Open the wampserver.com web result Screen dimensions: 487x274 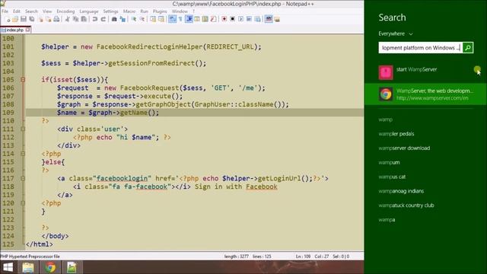[x=425, y=94]
